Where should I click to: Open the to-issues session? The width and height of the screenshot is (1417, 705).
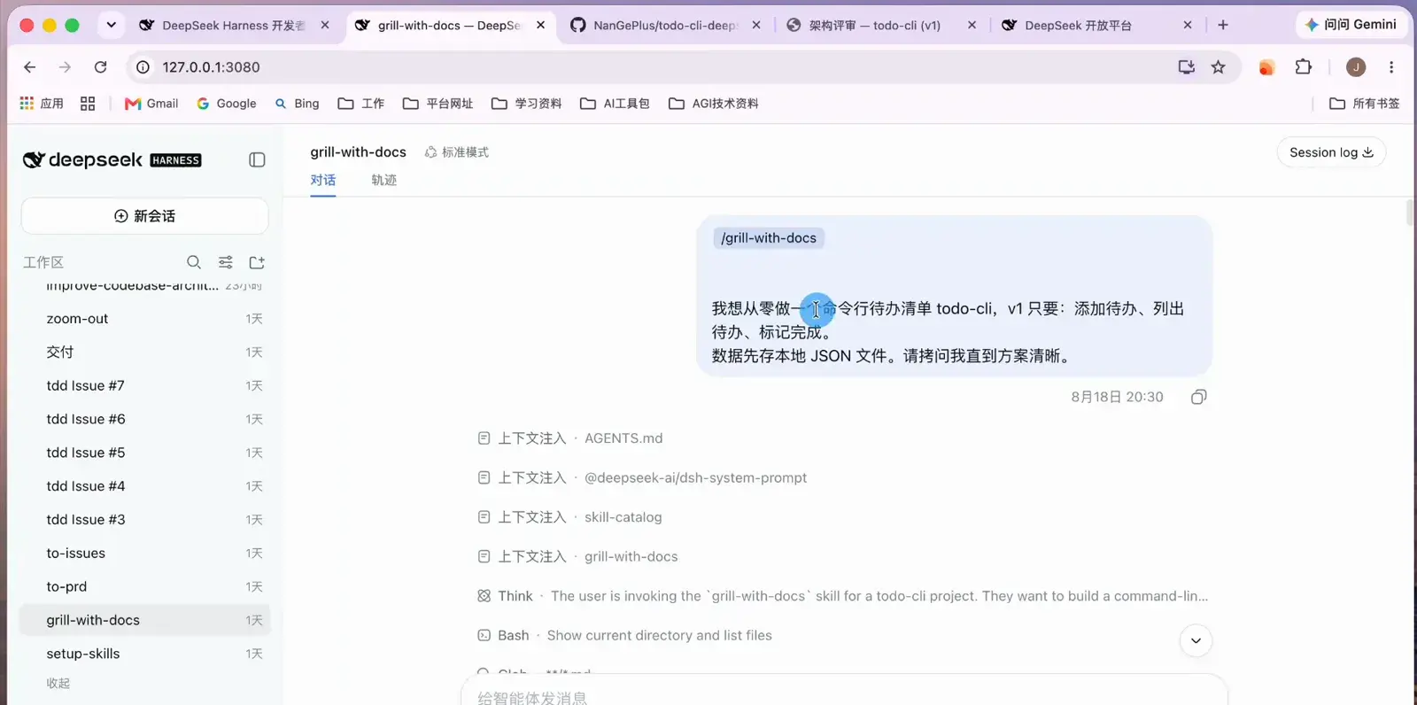[x=144, y=554]
